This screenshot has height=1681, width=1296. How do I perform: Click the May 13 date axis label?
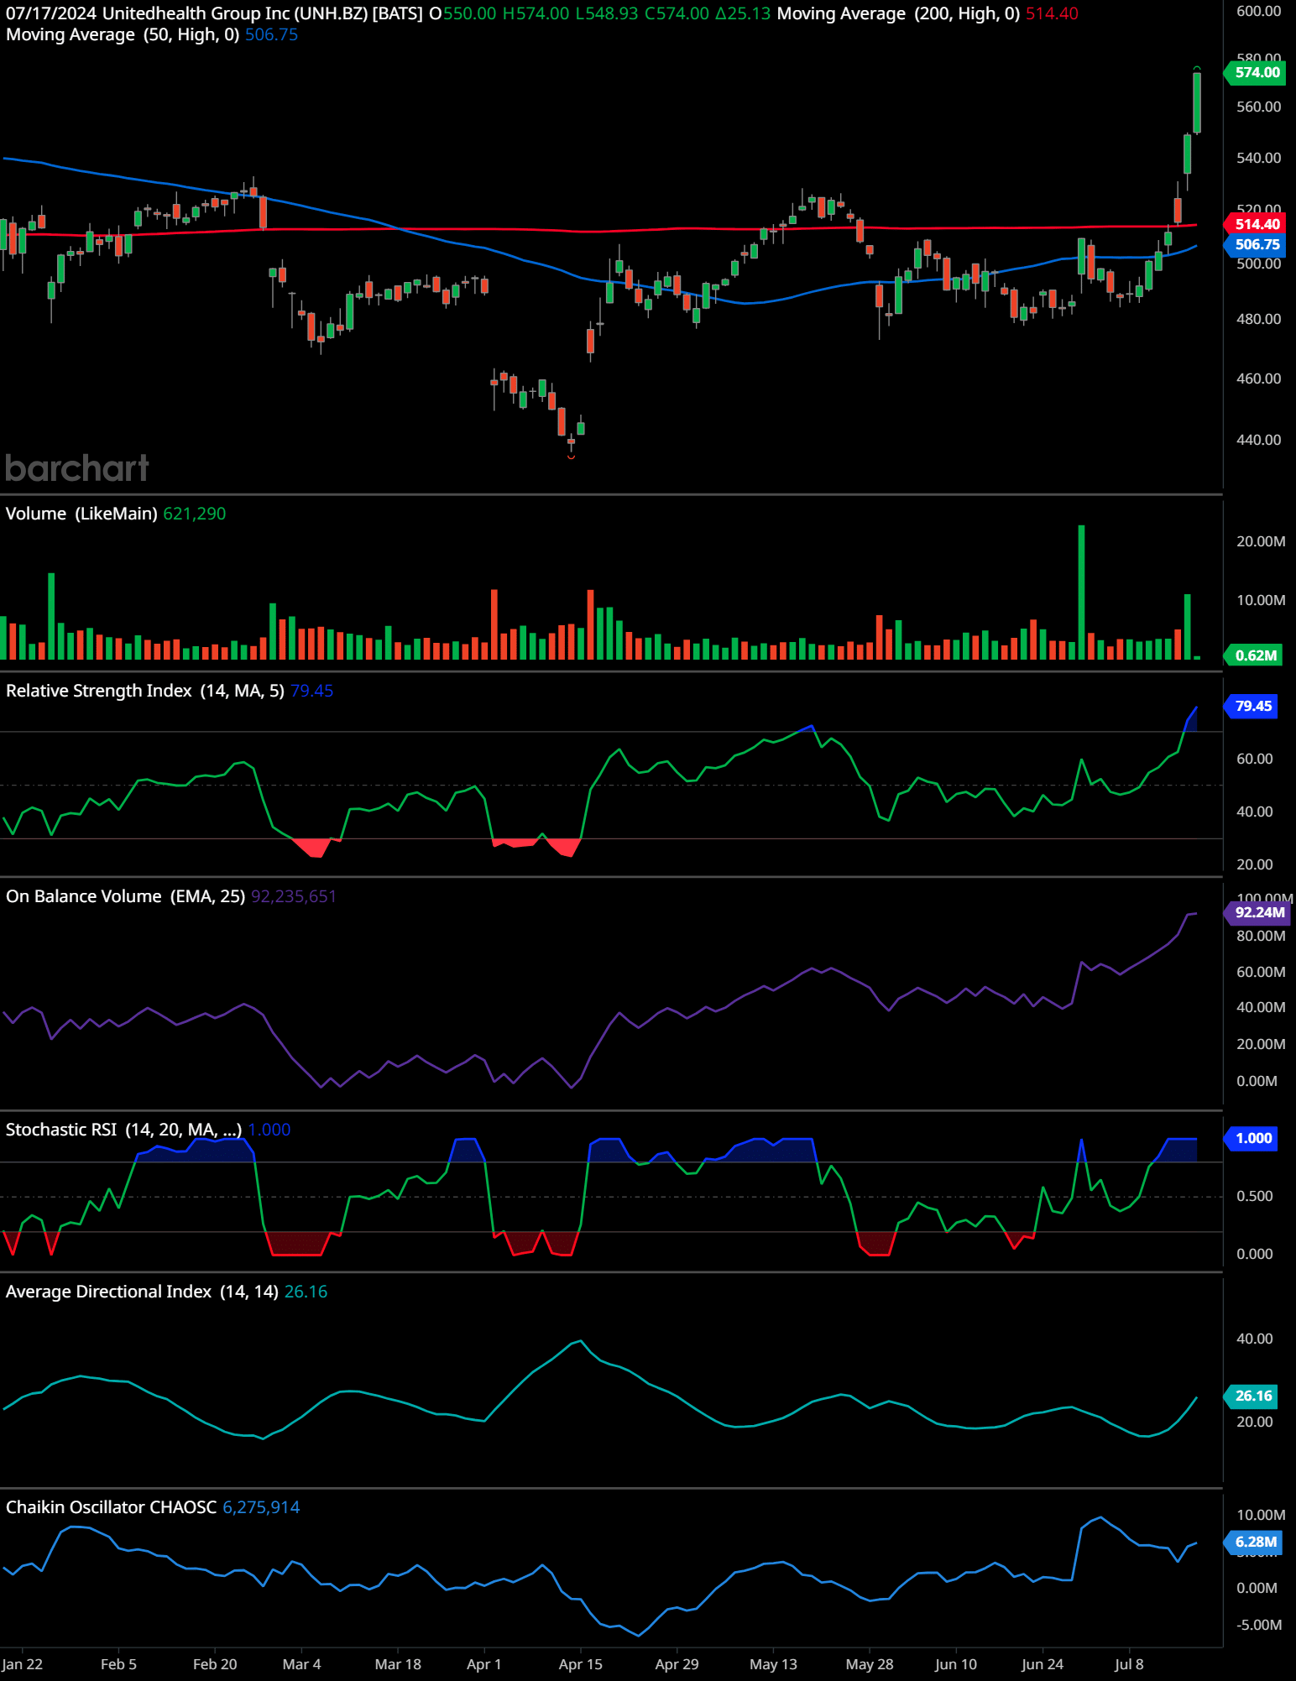(x=773, y=1664)
